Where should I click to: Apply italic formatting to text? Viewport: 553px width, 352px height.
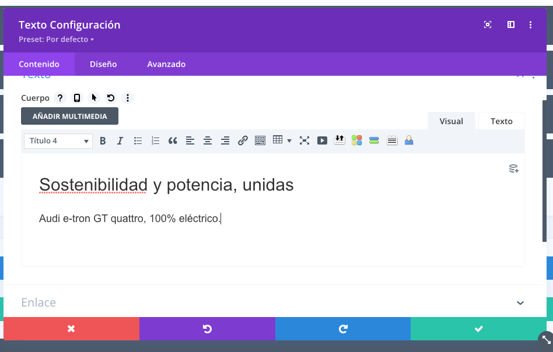(120, 141)
